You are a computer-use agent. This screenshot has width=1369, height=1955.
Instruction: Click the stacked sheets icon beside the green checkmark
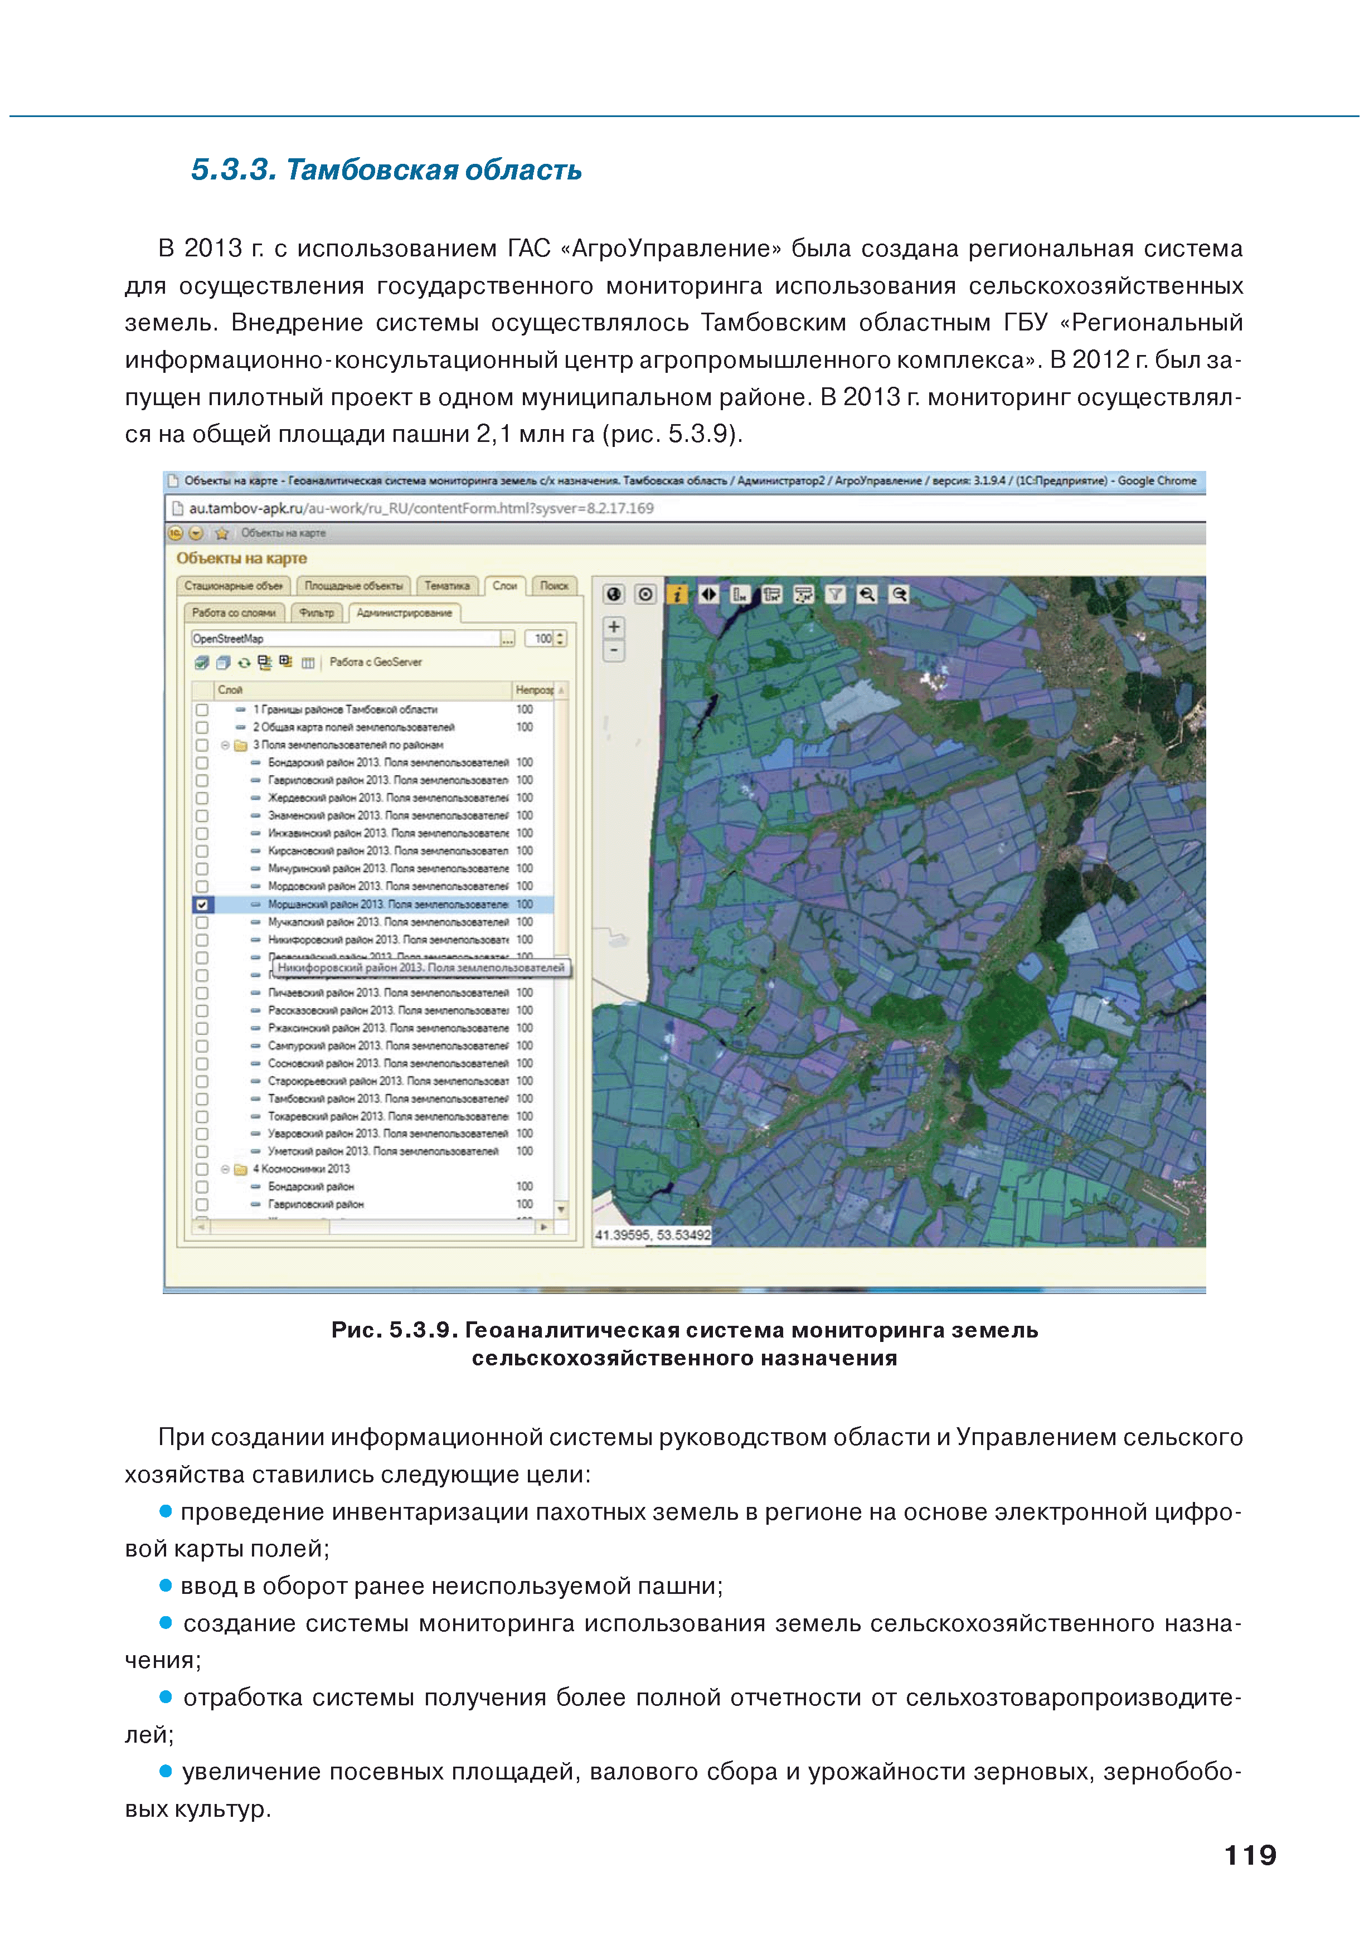223,662
